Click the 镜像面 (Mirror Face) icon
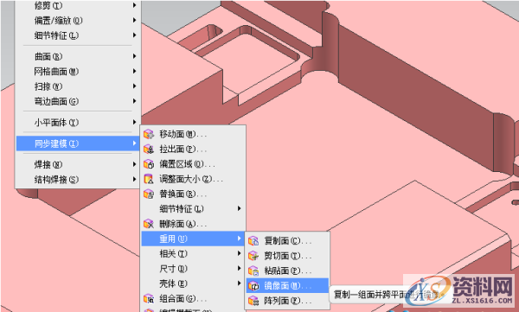This screenshot has width=519, height=312. click(x=253, y=286)
